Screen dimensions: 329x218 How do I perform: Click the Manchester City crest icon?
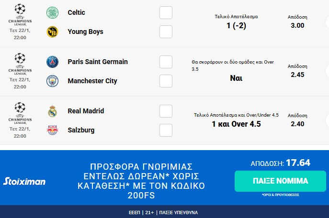52,81
